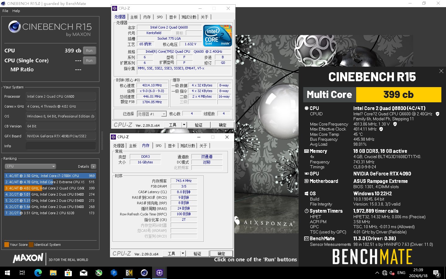This screenshot has height=279, width=446.
Task: Click 确定 button in upper CPU-Z window
Action: (222, 125)
